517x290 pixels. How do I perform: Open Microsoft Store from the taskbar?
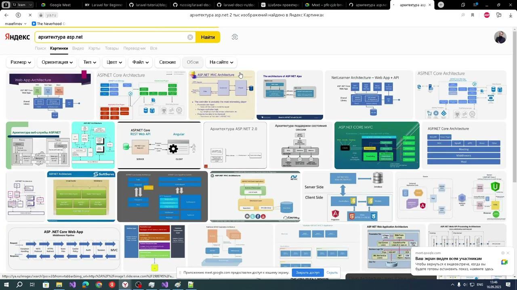pos(46,285)
